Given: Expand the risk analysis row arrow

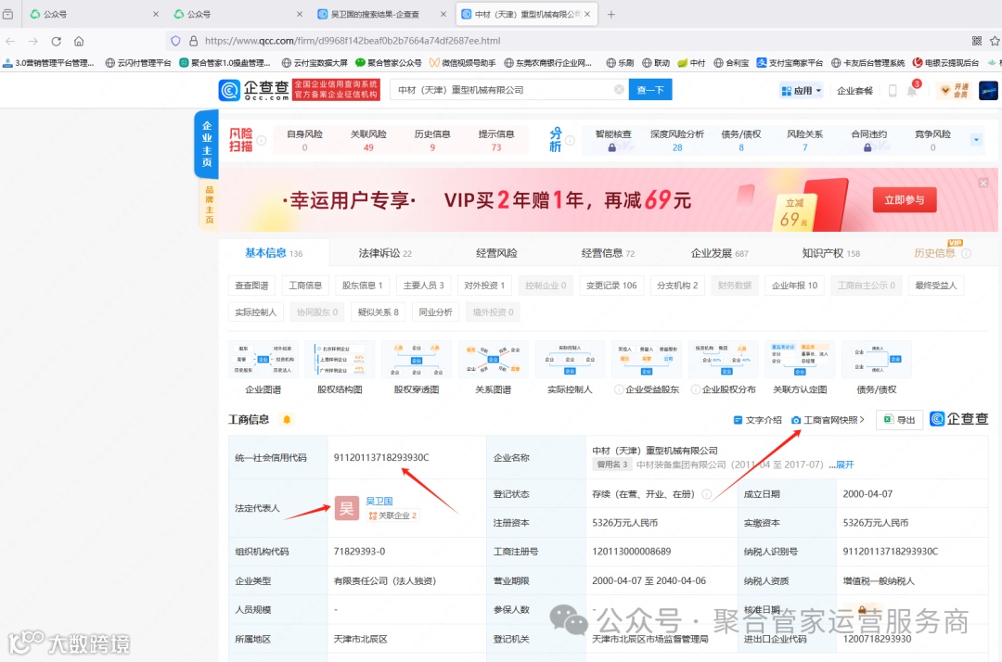Looking at the screenshot, I should [976, 140].
